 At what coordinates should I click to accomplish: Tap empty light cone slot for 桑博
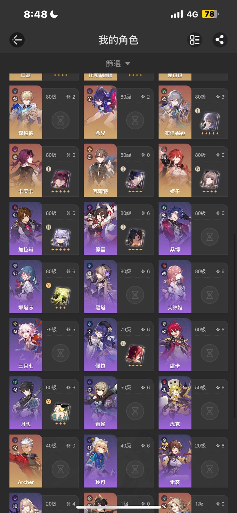click(210, 236)
